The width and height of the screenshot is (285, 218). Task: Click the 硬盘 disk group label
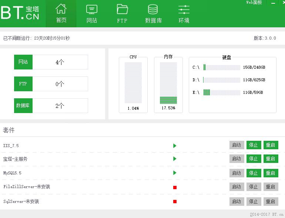coord(227,57)
